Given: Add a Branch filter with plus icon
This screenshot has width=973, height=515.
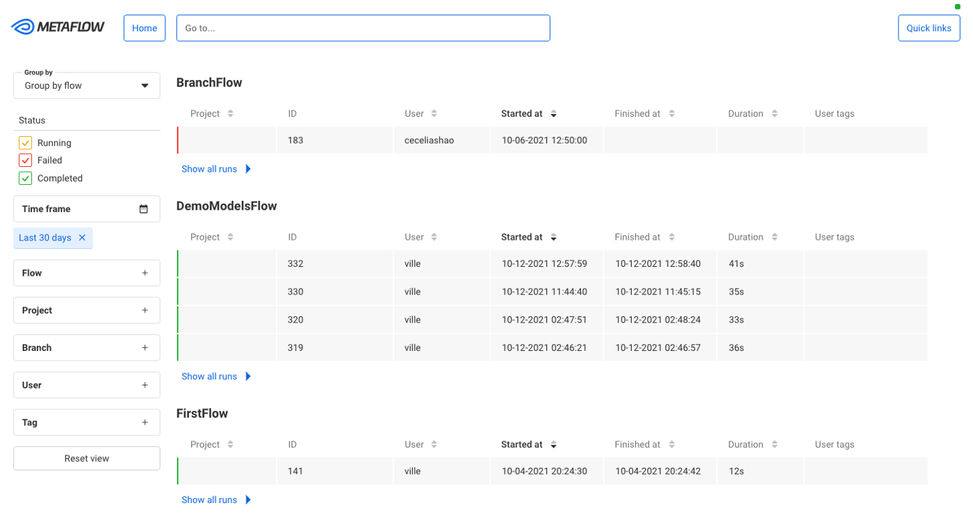Looking at the screenshot, I should tap(145, 348).
